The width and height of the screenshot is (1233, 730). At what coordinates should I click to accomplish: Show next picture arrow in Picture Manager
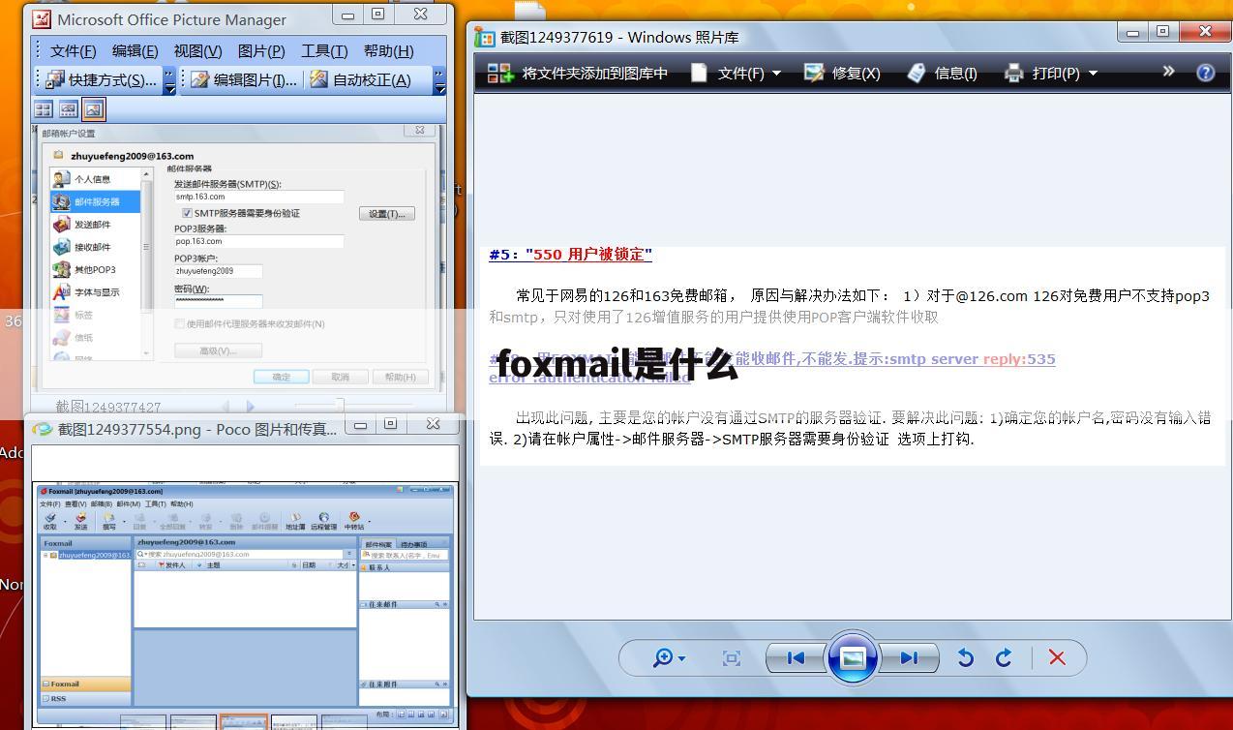tap(250, 407)
